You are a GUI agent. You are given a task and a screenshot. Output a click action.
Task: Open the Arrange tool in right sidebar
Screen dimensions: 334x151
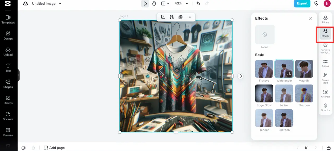[x=325, y=94]
